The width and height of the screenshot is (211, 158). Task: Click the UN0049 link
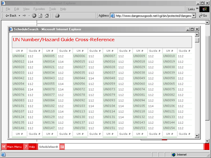139,78
